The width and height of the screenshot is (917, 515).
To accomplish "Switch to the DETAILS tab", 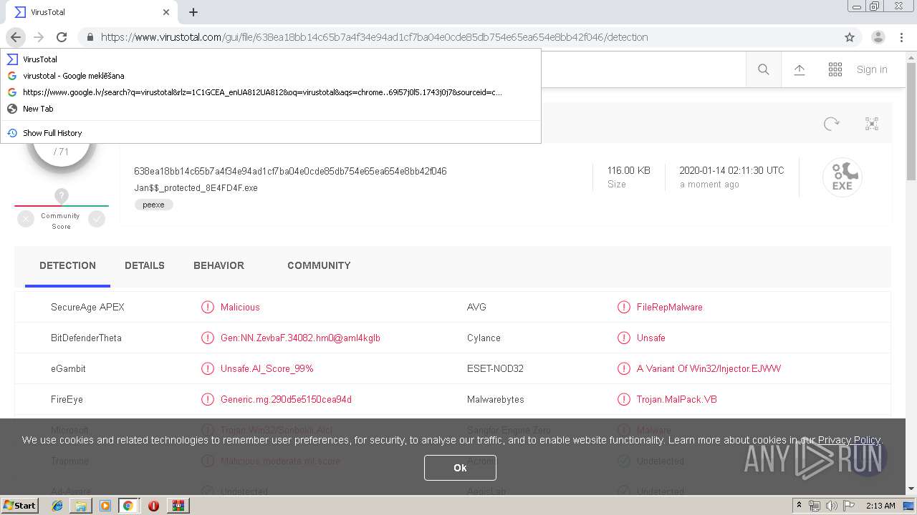I will (x=145, y=265).
